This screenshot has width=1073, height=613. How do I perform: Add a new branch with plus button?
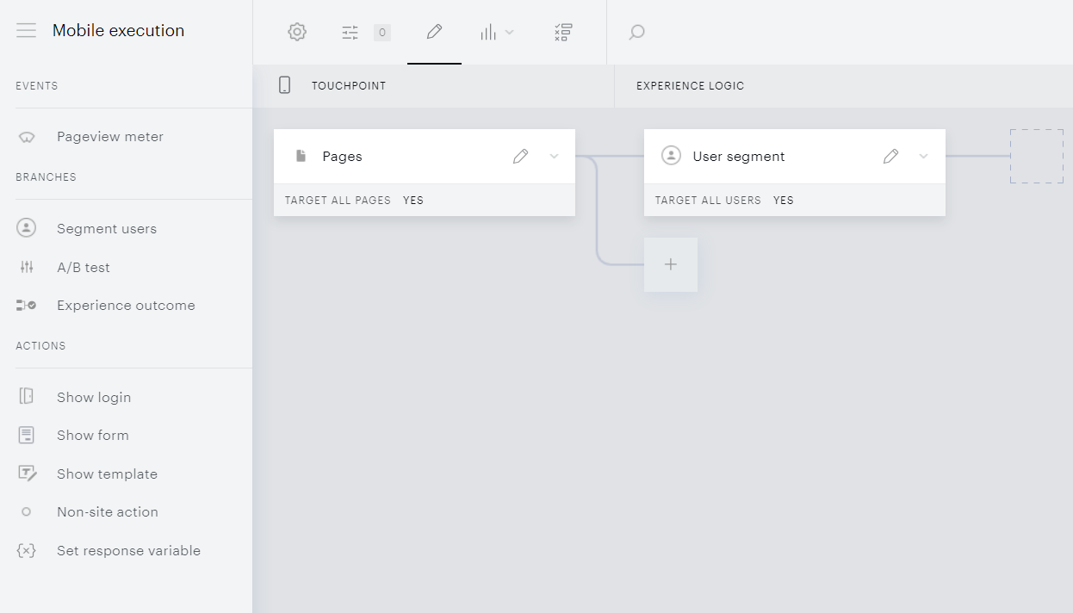tap(671, 264)
